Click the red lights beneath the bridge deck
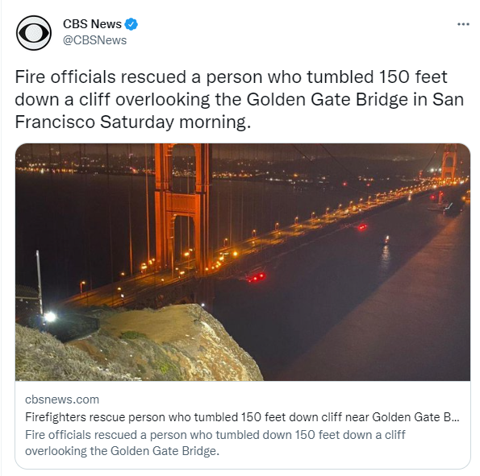The height and width of the screenshot is (476, 480). (257, 277)
